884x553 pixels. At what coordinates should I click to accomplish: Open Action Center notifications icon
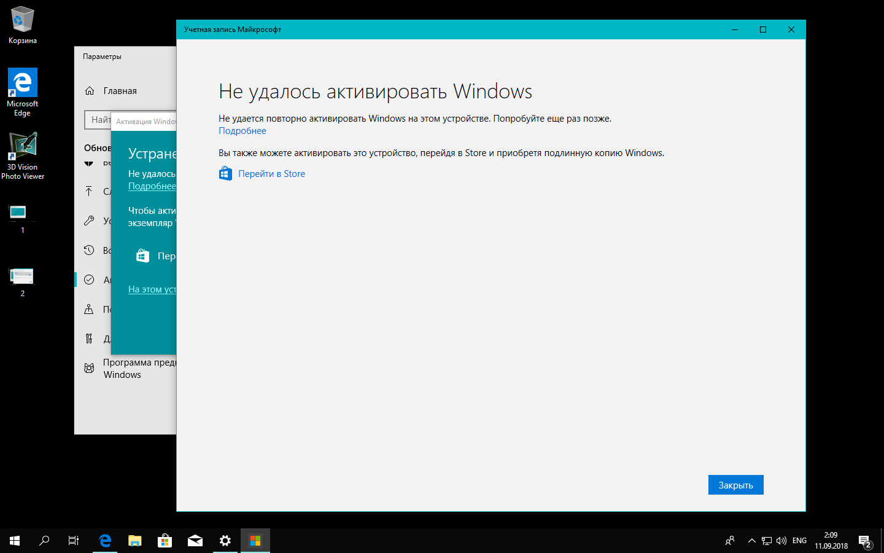865,541
